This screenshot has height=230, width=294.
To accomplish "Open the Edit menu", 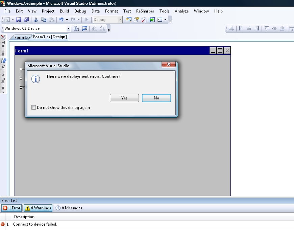I will (19, 11).
